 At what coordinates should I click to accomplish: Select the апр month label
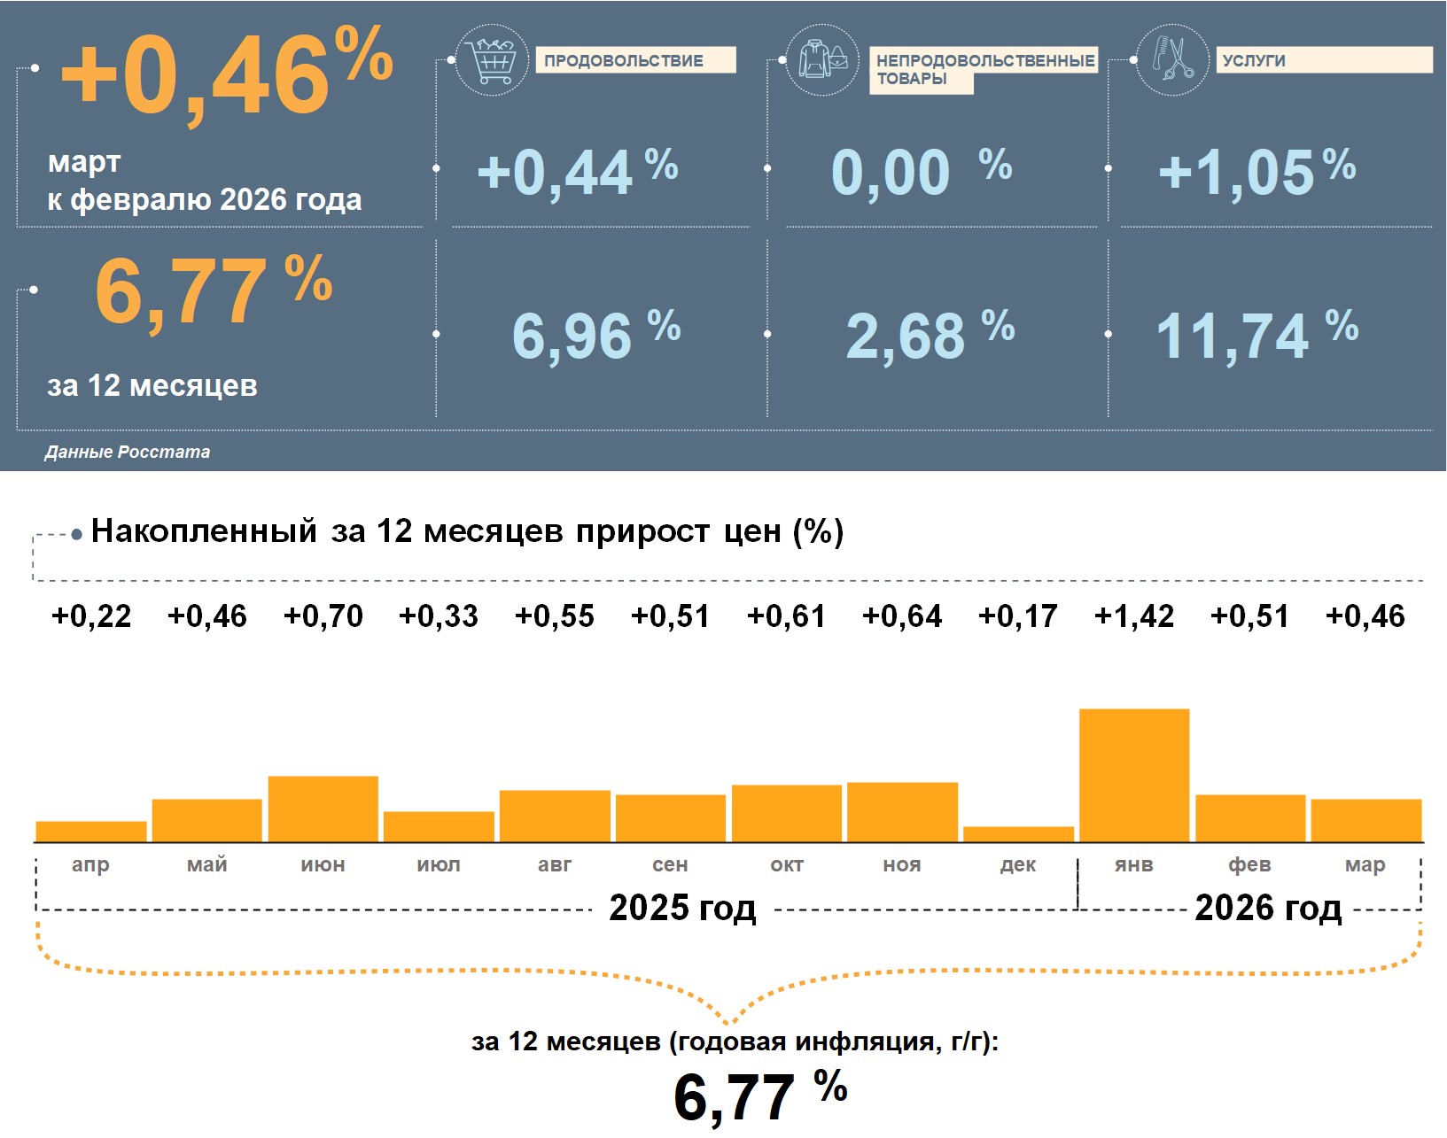click(90, 864)
